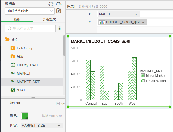Click the dataset join icon beside refresh
The image size is (173, 132).
pyautogui.click(x=58, y=4)
